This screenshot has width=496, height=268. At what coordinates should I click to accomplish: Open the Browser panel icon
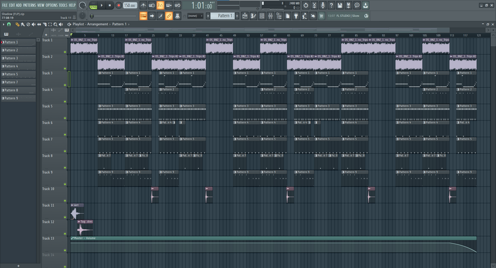click(279, 16)
